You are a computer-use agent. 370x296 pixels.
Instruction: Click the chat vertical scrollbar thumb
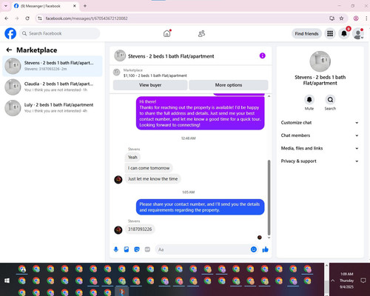point(269,198)
